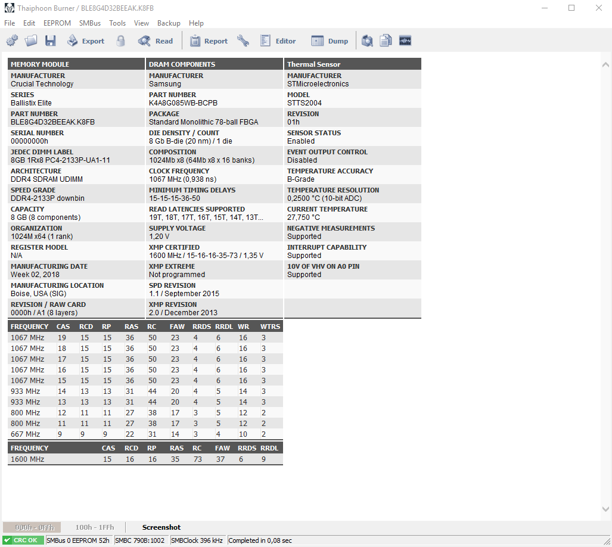Click the MEMORY MODULE column header
The image size is (612, 547).
pos(76,64)
